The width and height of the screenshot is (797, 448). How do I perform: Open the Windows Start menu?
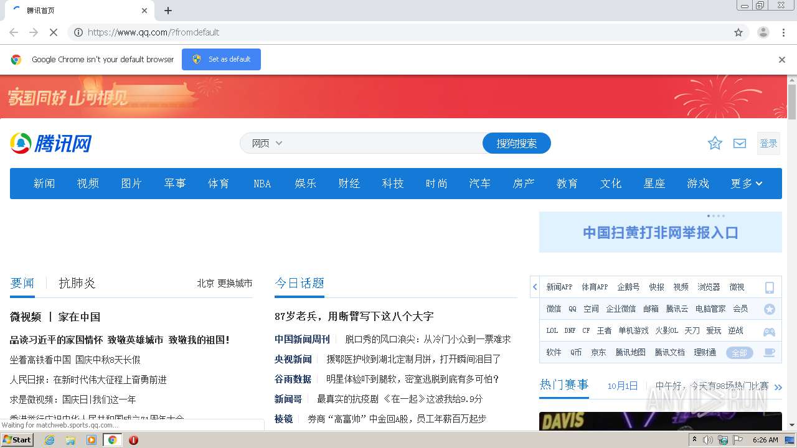tap(17, 440)
